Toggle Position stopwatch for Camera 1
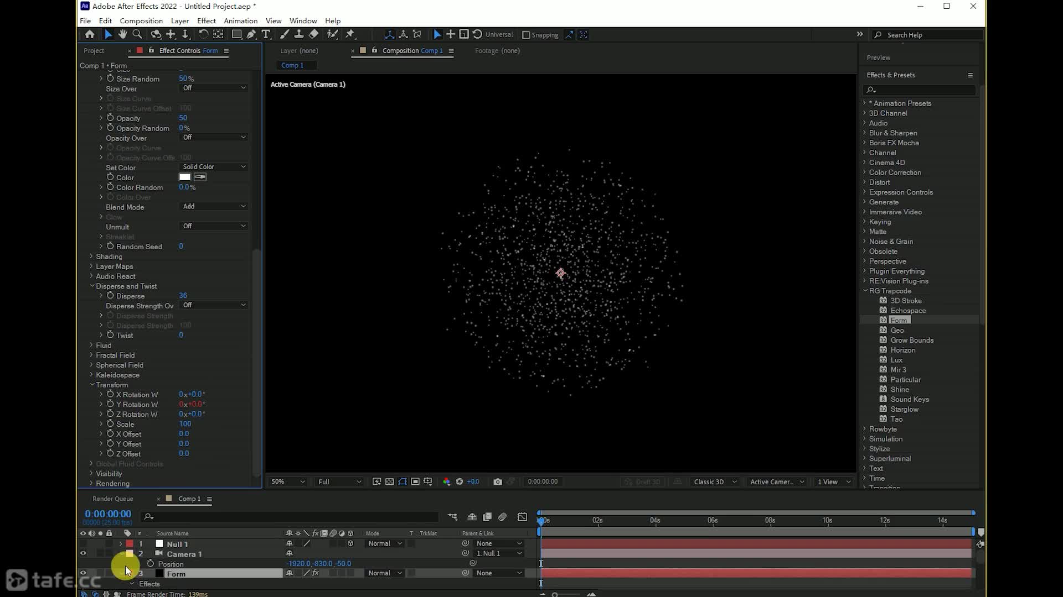The height and width of the screenshot is (597, 1063). click(150, 563)
